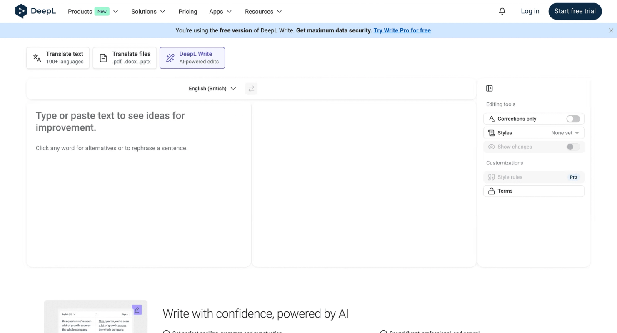Expand the Resources menu
This screenshot has height=333, width=617.
(263, 12)
